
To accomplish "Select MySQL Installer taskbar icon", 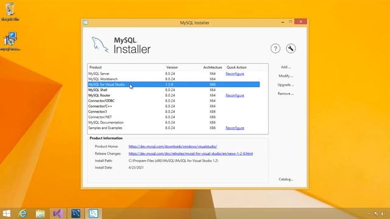I will 93,214.
